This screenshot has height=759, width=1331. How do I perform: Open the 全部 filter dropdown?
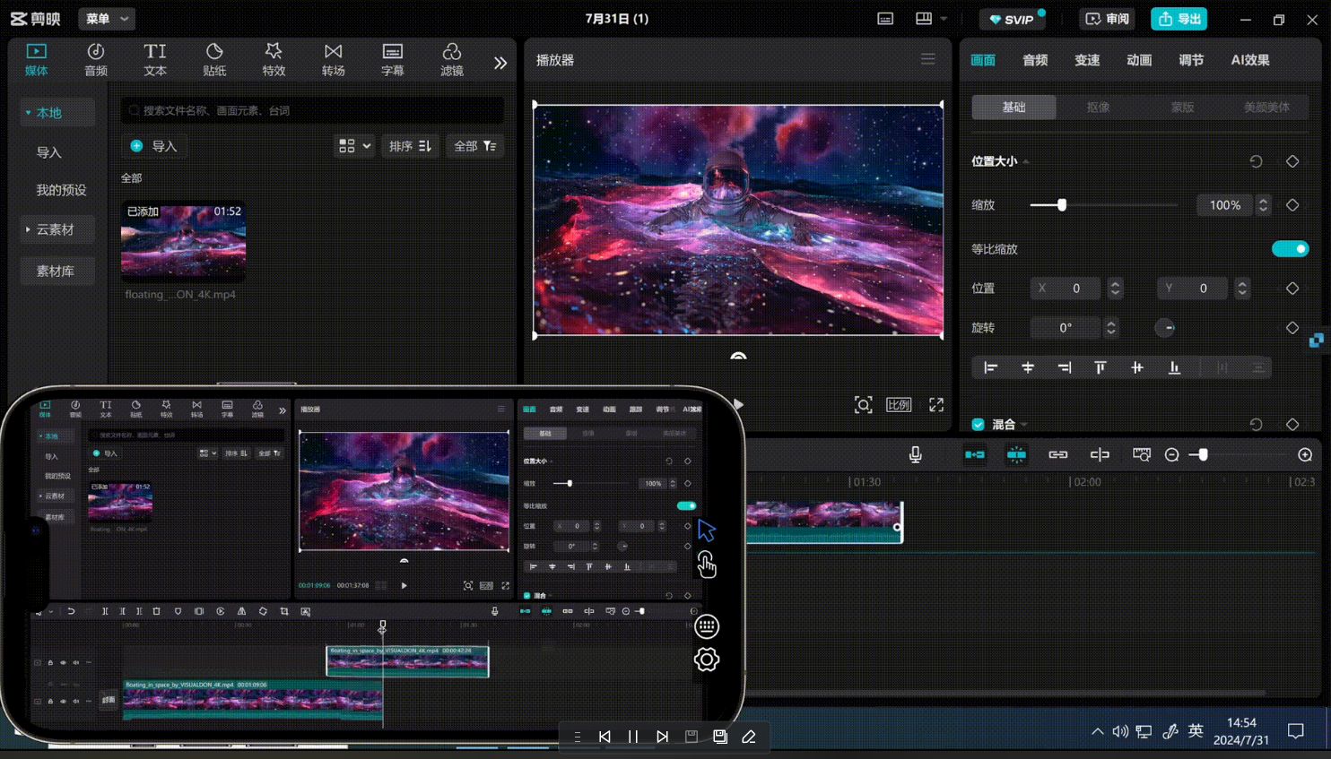pyautogui.click(x=475, y=146)
